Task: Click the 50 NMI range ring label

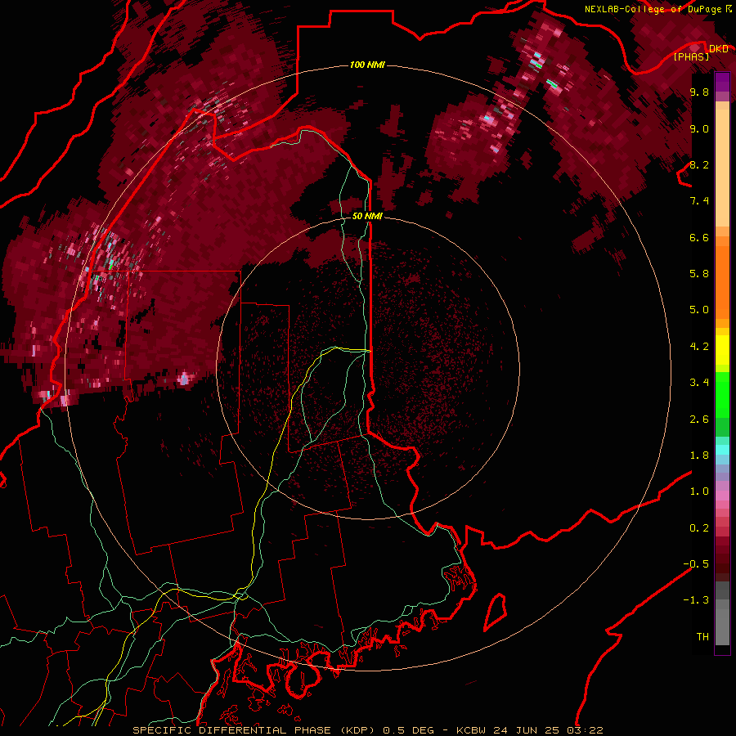Action: pyautogui.click(x=367, y=216)
